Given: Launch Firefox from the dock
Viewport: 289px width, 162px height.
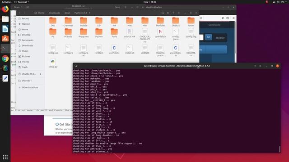Looking at the screenshot, I should (x=5, y=9).
